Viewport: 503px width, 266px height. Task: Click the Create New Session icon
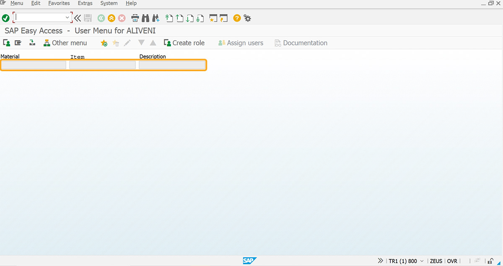coord(213,18)
